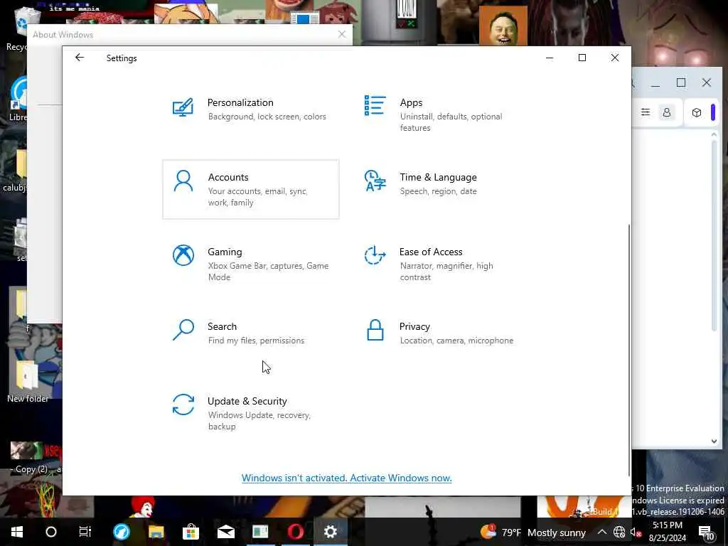Click 'Location, camera, microphone' description
The width and height of the screenshot is (728, 546).
(x=456, y=341)
